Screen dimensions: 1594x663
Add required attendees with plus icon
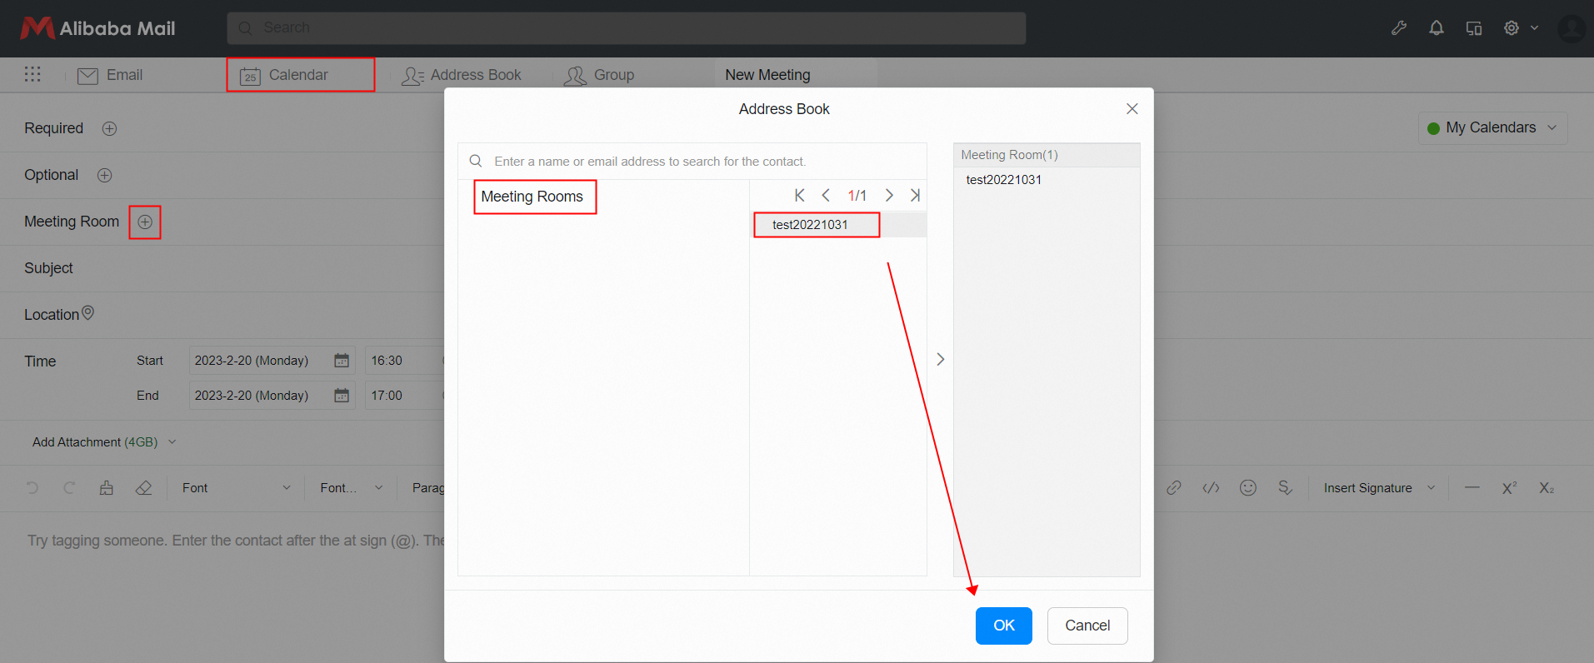click(x=109, y=128)
